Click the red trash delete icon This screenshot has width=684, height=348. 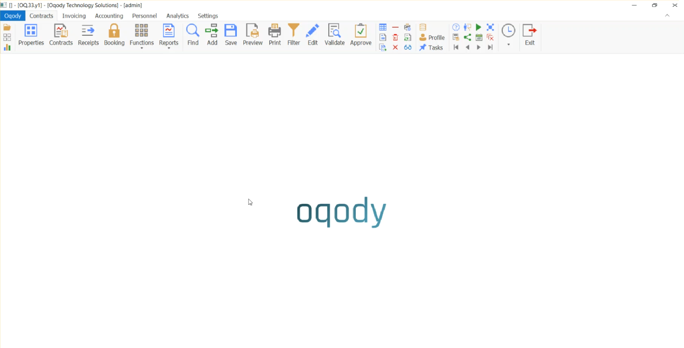(x=395, y=37)
